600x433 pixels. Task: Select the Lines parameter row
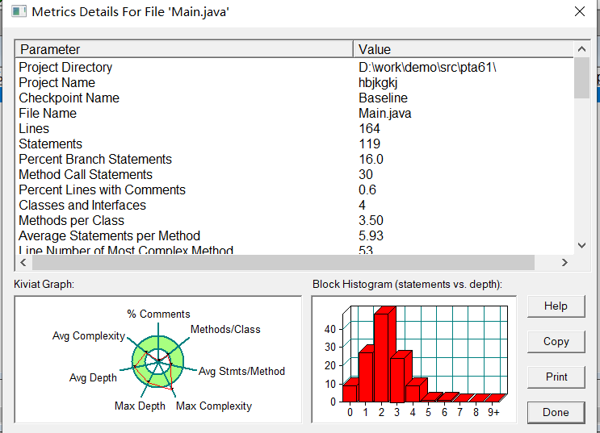[295, 128]
